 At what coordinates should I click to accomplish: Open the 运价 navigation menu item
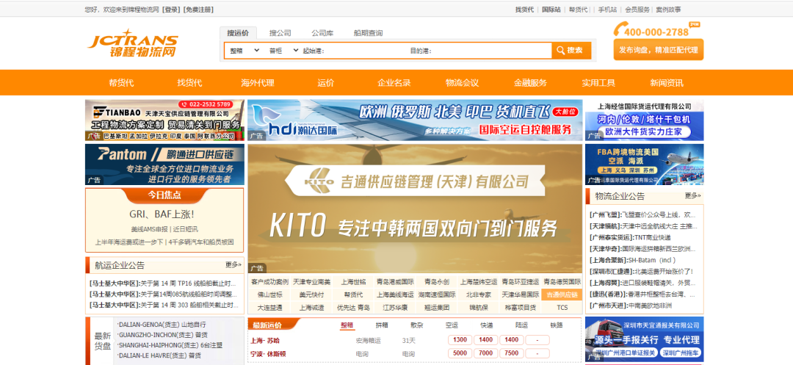point(326,83)
